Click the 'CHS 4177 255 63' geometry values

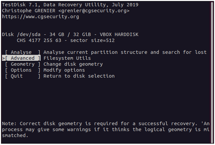tap(39, 40)
